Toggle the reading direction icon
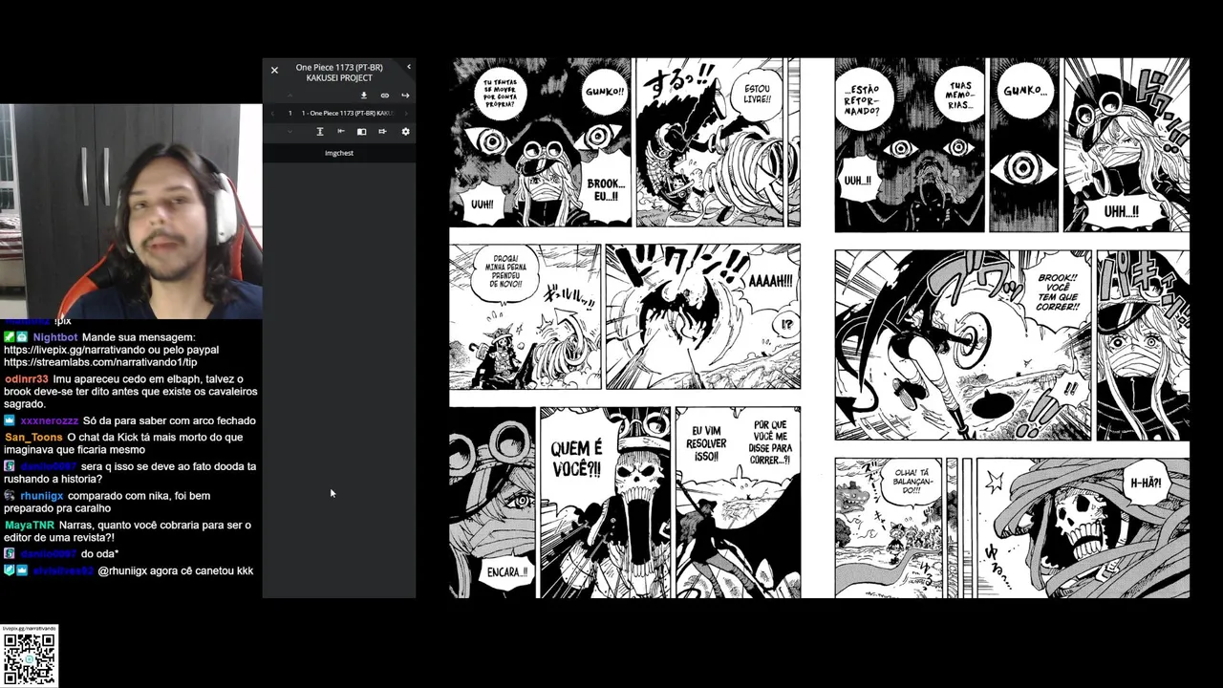The image size is (1223, 688). (x=341, y=131)
